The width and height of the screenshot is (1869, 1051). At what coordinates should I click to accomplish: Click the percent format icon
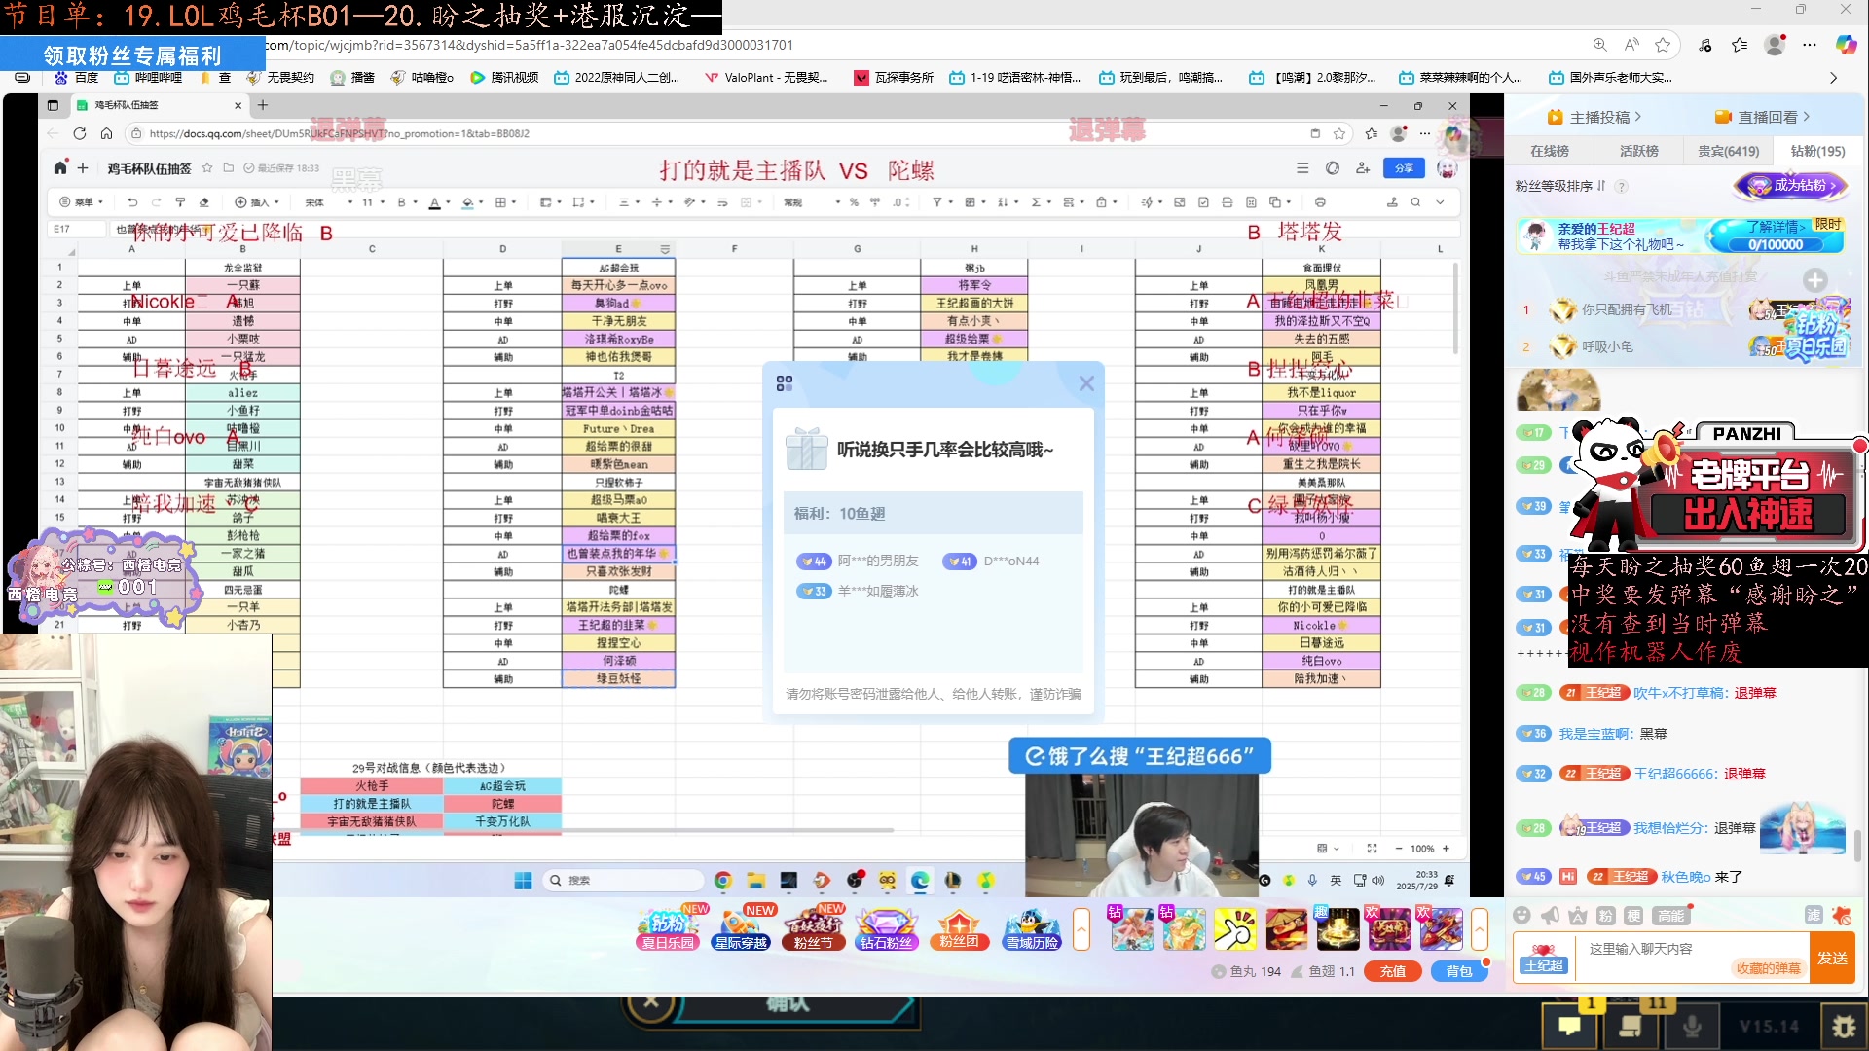coord(854,202)
